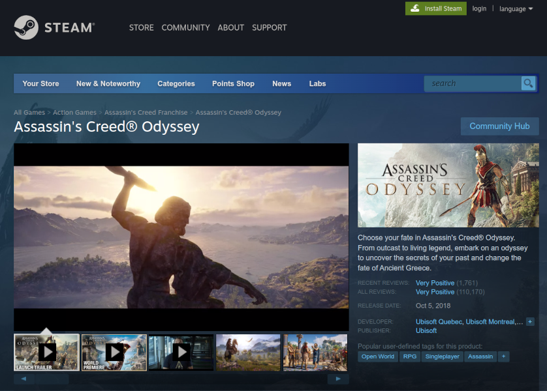547x391 pixels.
Task: Play the third video thumbnail
Action: point(181,353)
